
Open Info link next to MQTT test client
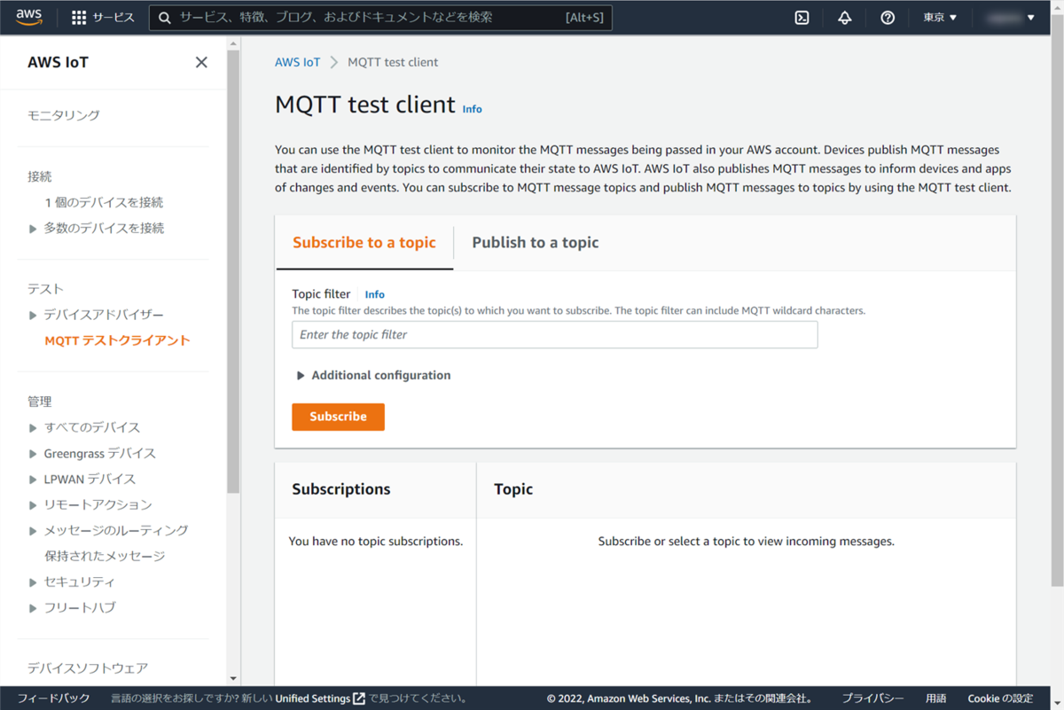click(x=473, y=109)
